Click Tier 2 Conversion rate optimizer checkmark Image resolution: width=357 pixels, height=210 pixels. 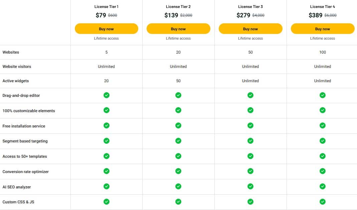pyautogui.click(x=178, y=171)
